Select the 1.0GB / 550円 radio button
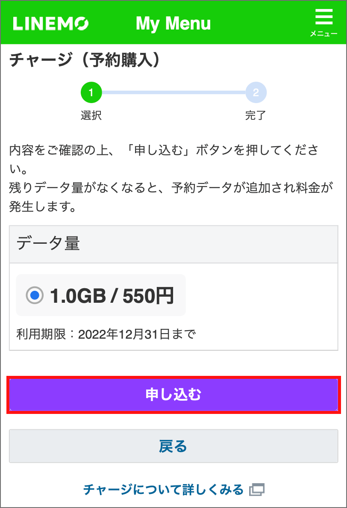This screenshot has width=347, height=508. (x=35, y=295)
